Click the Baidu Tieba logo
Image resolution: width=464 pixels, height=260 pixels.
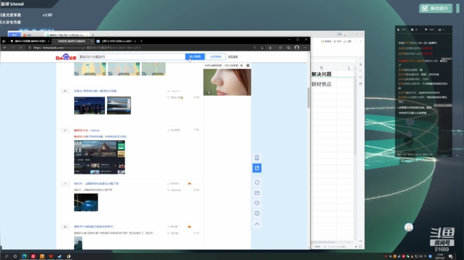pos(66,57)
